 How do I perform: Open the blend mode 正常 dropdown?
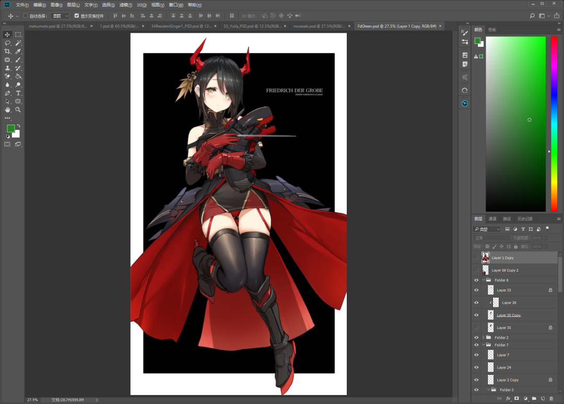(491, 238)
